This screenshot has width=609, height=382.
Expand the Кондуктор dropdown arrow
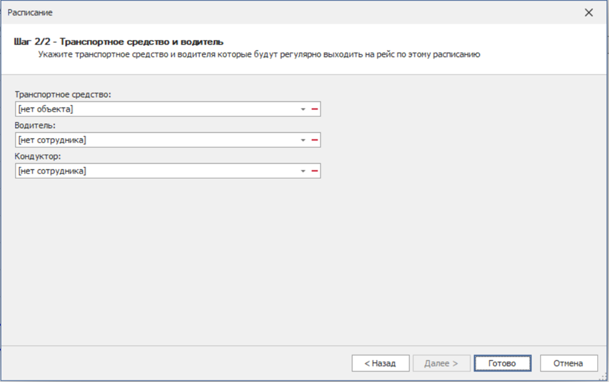click(303, 171)
